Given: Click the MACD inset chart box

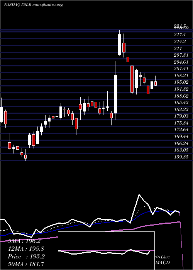Looking at the screenshot, I should click(106, 251).
